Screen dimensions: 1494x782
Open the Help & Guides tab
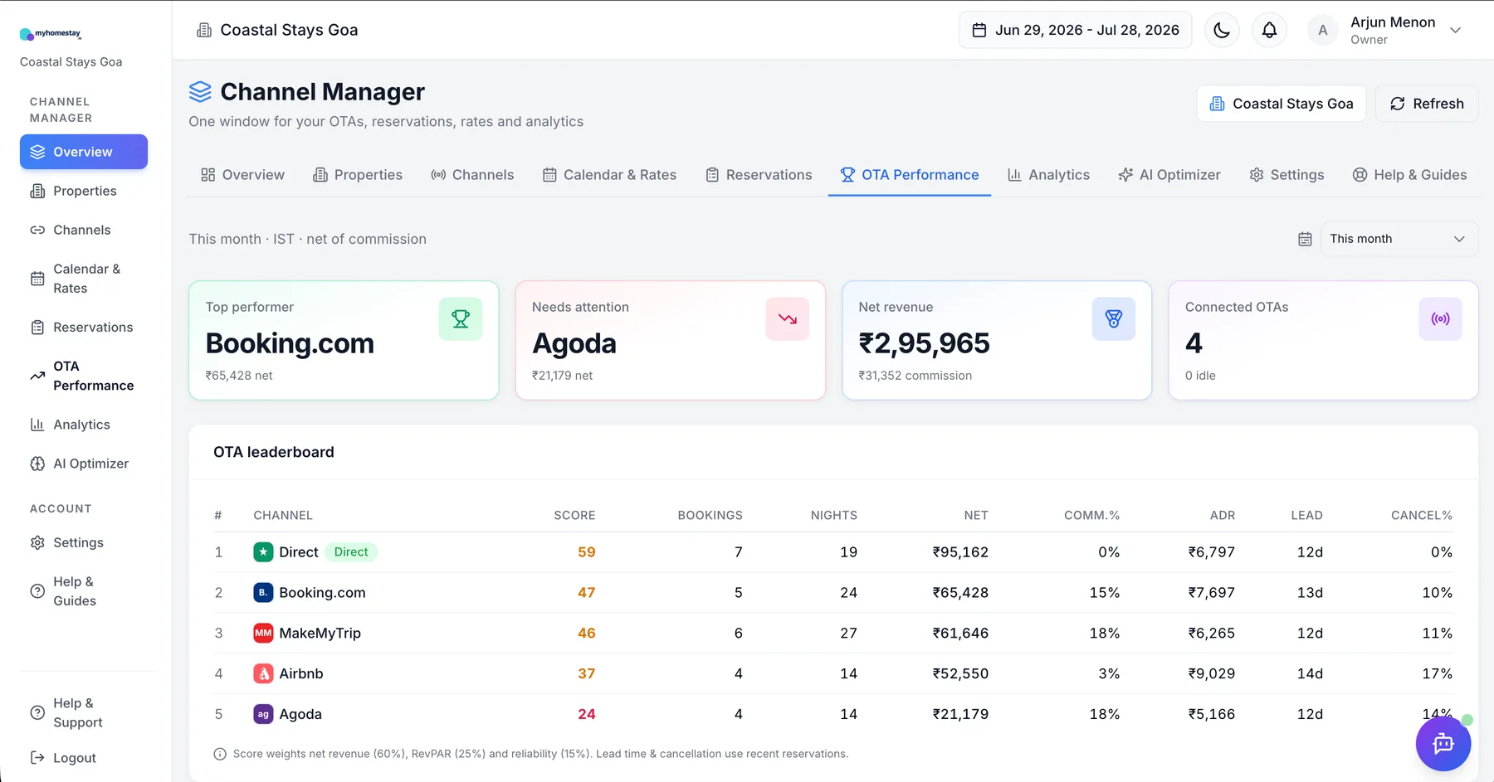click(1409, 175)
